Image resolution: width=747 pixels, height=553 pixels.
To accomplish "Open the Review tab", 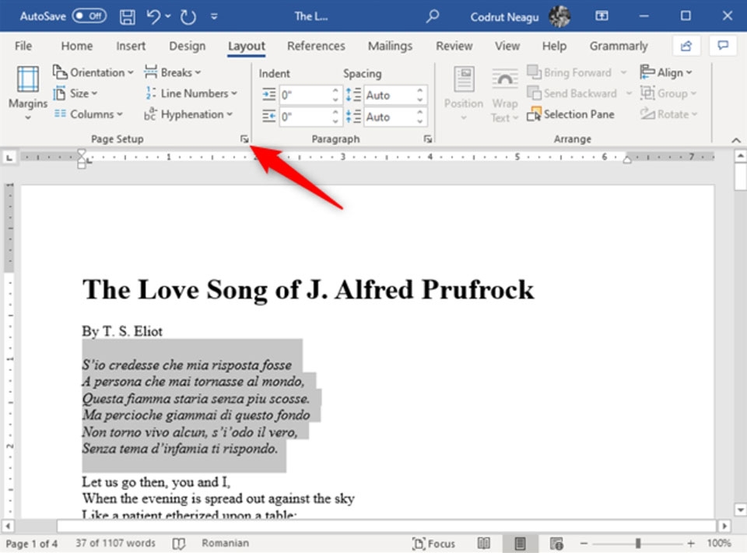I will point(454,46).
